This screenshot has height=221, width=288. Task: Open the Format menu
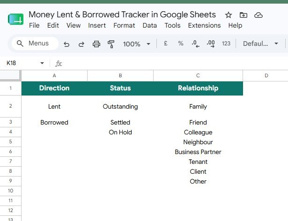click(x=124, y=25)
